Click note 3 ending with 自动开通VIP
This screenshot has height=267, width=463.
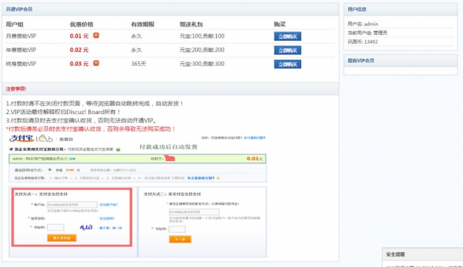pos(81,121)
